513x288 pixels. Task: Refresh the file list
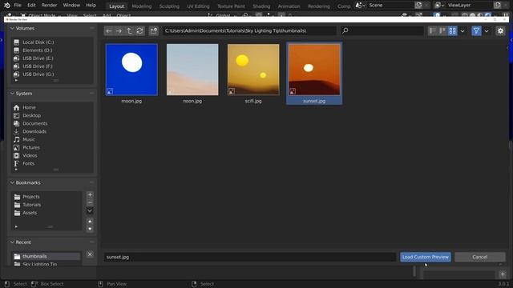(139, 30)
